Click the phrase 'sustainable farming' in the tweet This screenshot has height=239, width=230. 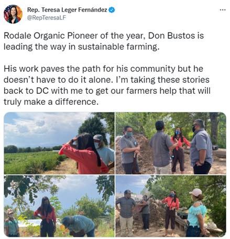[x=118, y=47]
